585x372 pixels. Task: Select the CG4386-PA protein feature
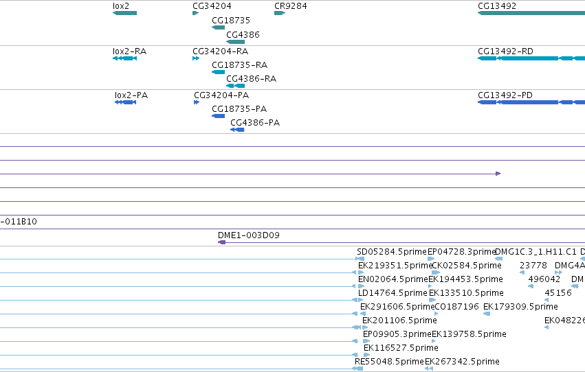click(x=237, y=130)
